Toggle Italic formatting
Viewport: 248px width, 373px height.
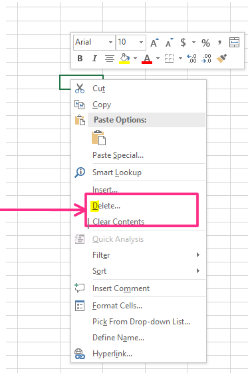point(94,59)
